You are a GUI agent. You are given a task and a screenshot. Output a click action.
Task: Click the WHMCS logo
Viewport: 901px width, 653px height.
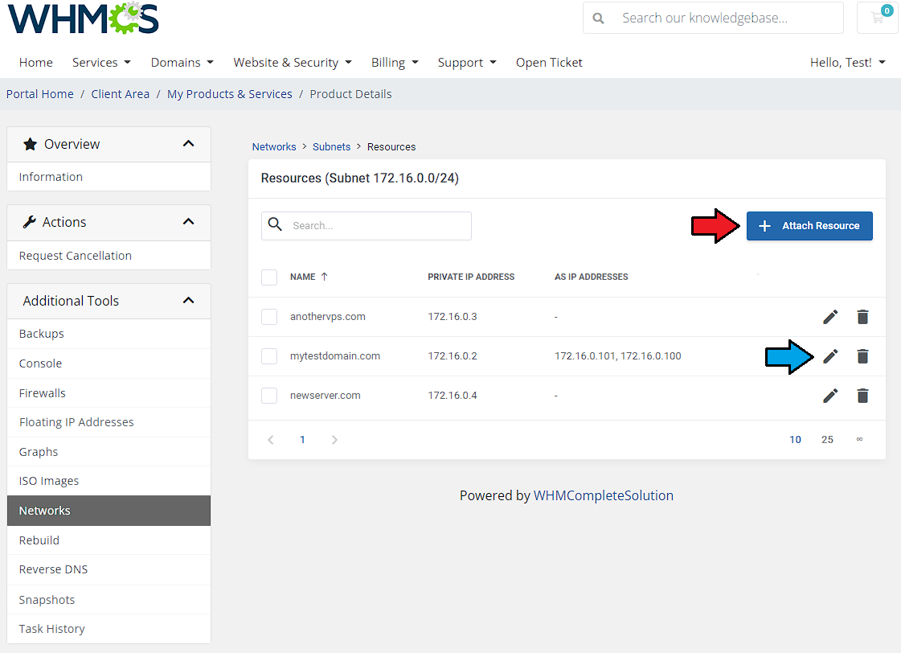[84, 18]
